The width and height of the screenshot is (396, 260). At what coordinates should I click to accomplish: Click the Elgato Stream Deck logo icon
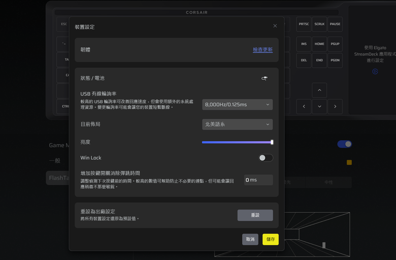point(375,72)
